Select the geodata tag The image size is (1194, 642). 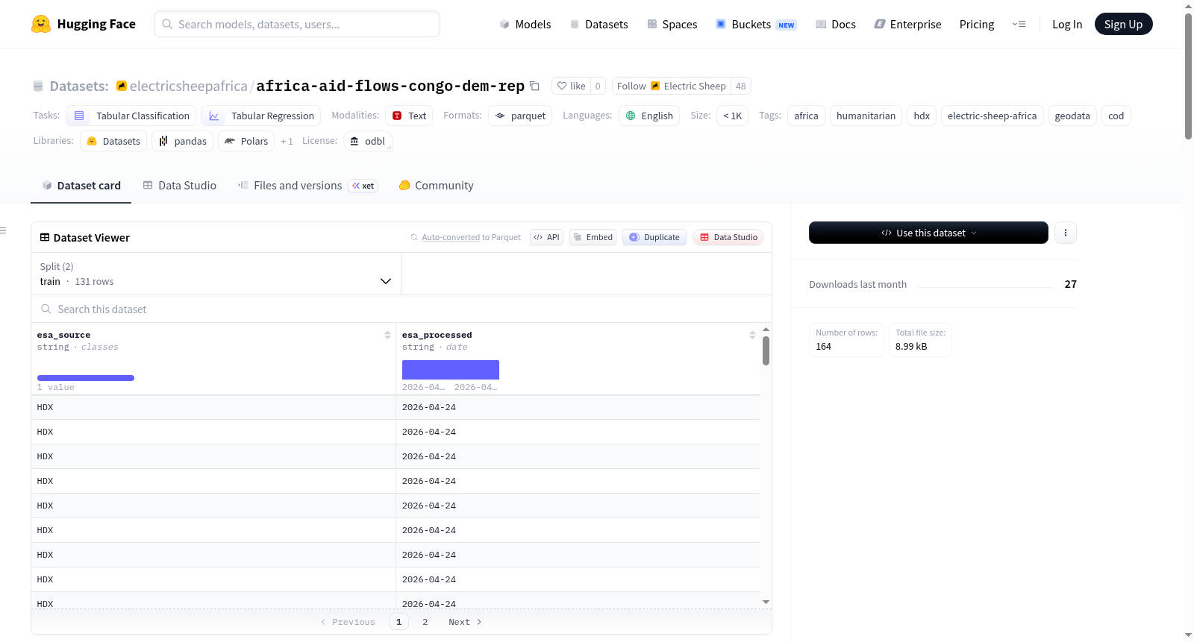coord(1072,116)
